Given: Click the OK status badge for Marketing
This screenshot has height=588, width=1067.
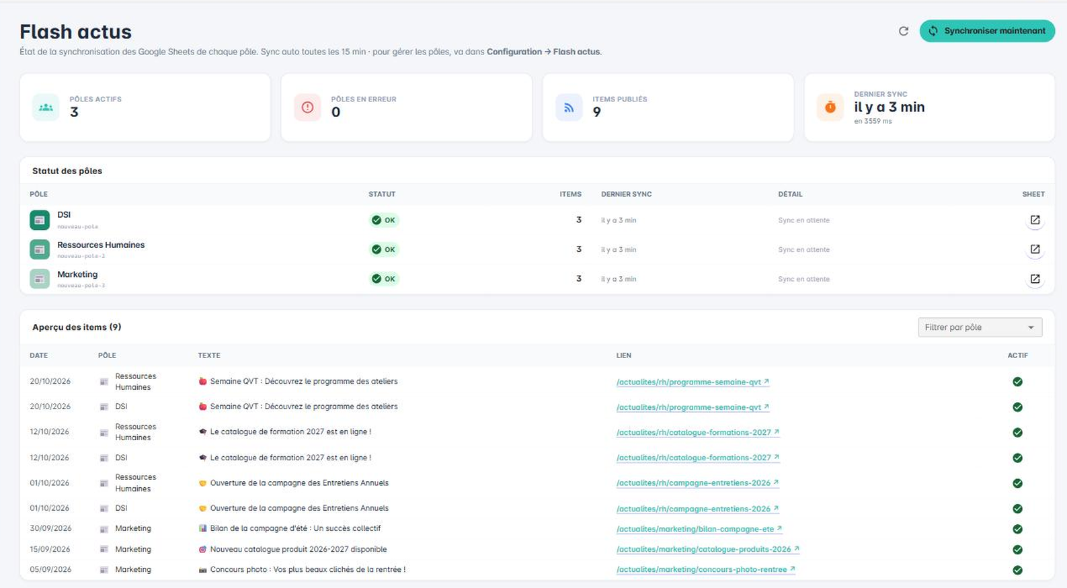Looking at the screenshot, I should point(384,279).
